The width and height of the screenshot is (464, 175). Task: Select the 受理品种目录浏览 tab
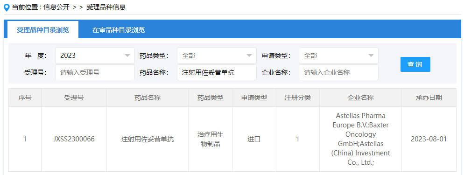coord(43,29)
